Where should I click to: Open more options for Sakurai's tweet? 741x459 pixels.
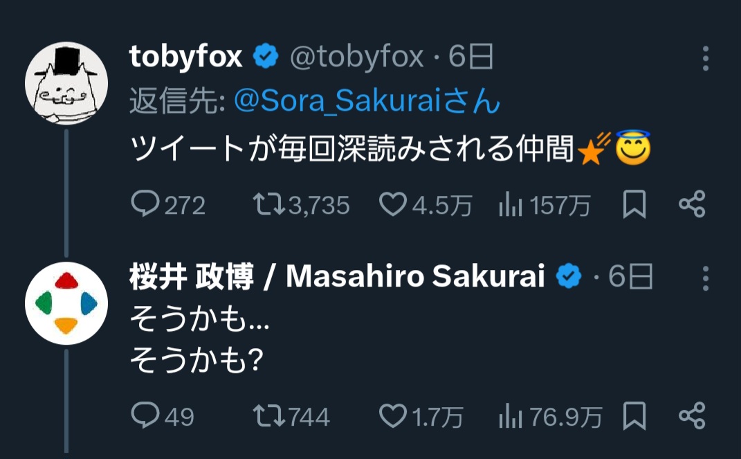(x=705, y=278)
